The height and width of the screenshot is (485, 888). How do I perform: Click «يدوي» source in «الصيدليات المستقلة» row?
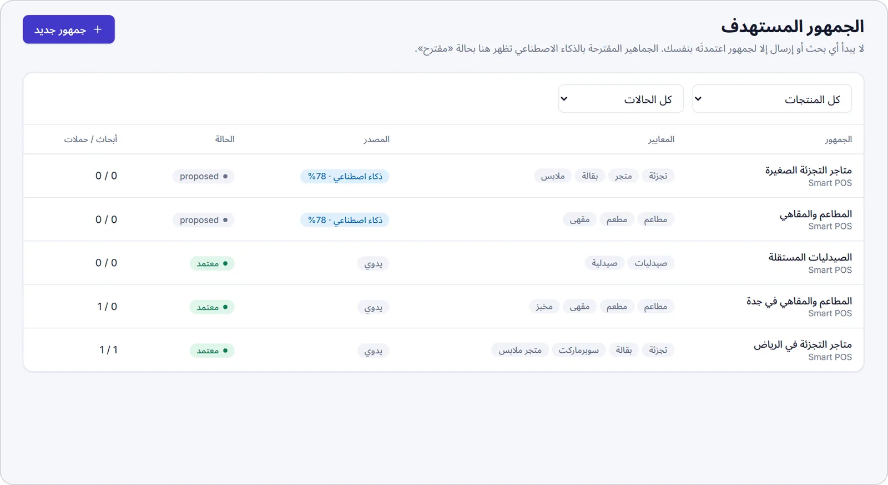coord(374,263)
